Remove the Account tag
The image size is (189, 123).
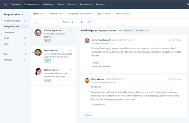144,30
